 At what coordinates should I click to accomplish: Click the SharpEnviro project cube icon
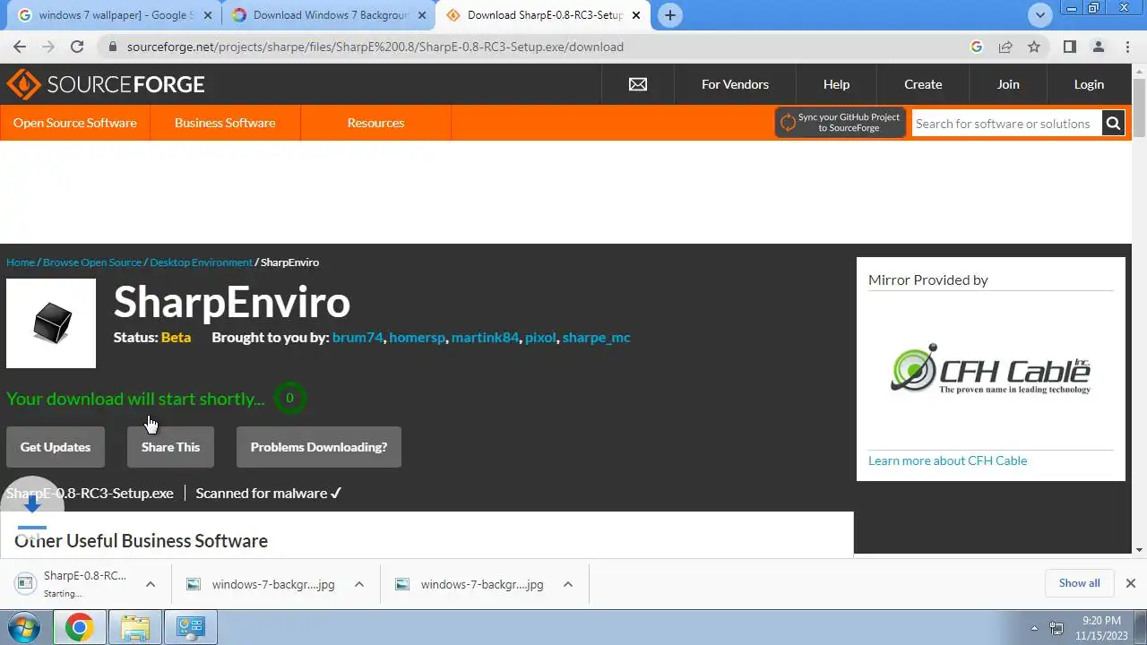pos(51,323)
